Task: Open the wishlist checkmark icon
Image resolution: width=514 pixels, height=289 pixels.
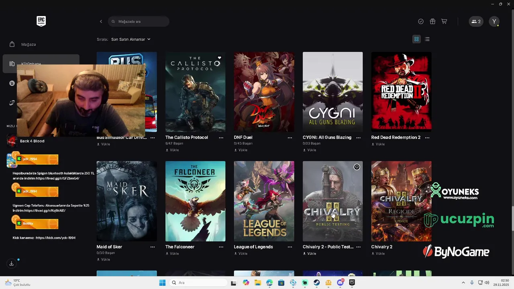Action: coord(421,21)
